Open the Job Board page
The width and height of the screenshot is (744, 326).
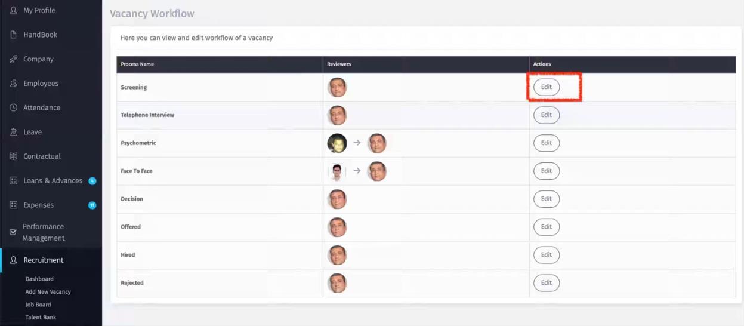pyautogui.click(x=38, y=305)
